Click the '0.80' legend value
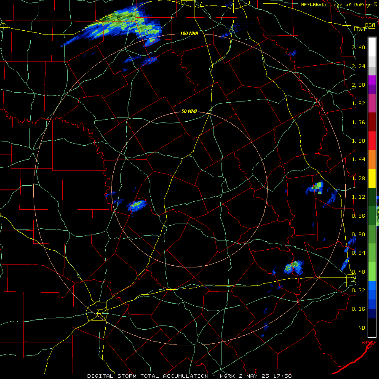 click(358, 235)
